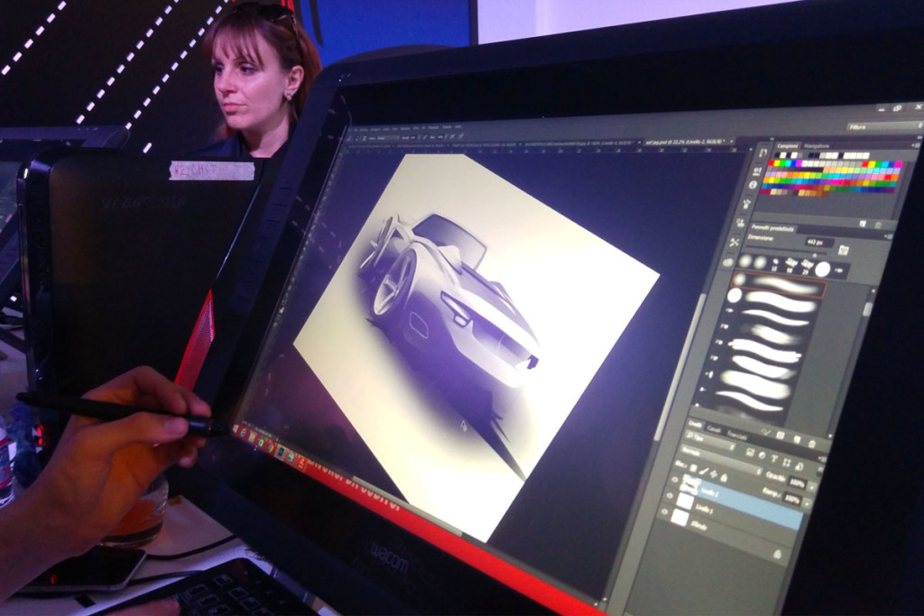The height and width of the screenshot is (616, 924).
Task: Open the Normale blend mode dropdown
Action: coord(720,459)
